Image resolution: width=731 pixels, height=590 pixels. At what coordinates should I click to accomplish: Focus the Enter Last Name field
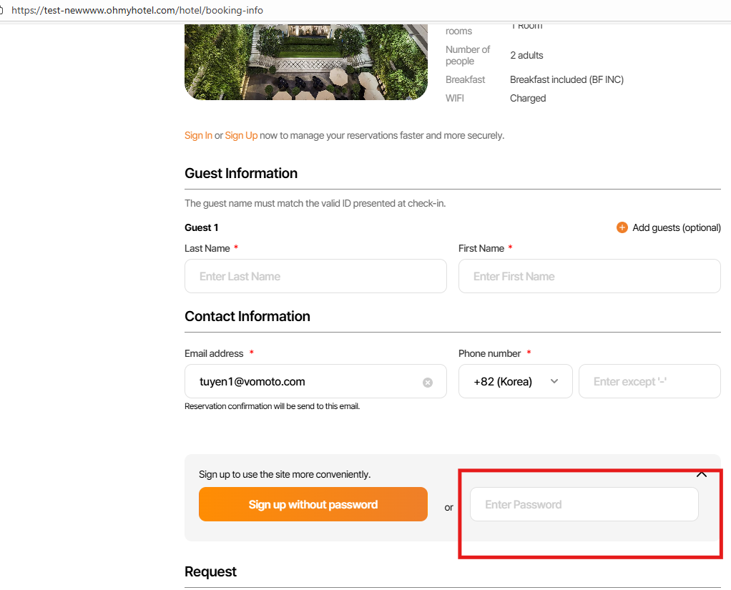coord(315,276)
